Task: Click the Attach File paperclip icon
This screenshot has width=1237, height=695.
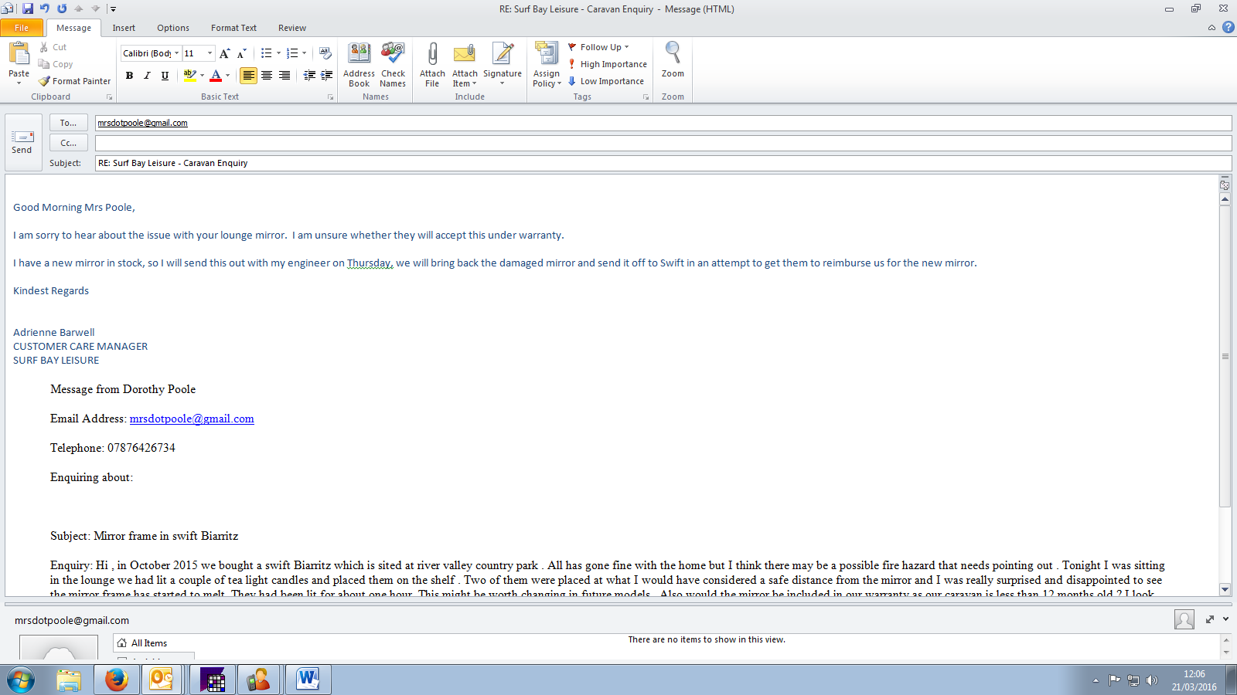Action: tap(432, 55)
